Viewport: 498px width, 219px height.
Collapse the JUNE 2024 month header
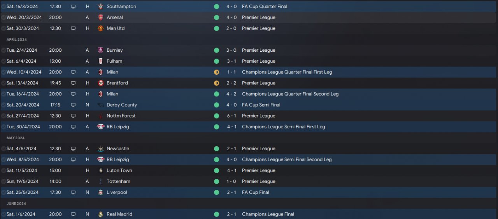pyautogui.click(x=16, y=204)
